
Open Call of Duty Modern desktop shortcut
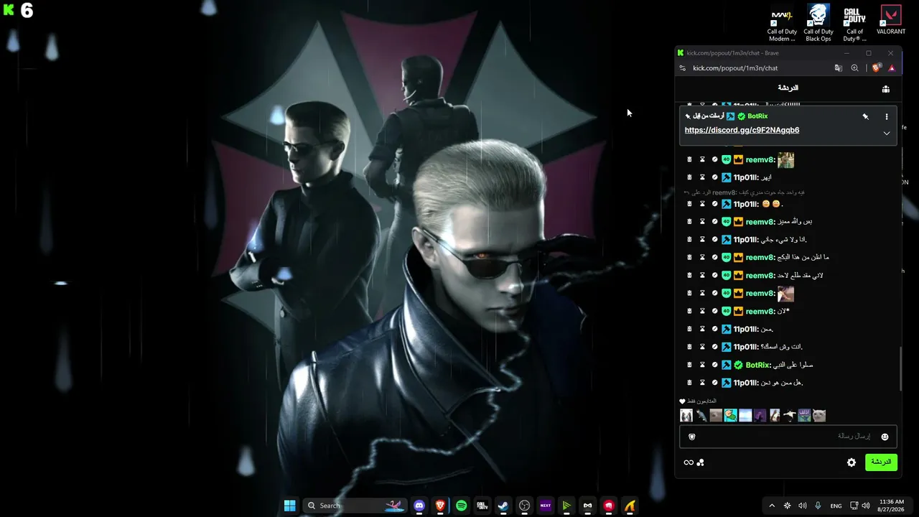pos(782,23)
